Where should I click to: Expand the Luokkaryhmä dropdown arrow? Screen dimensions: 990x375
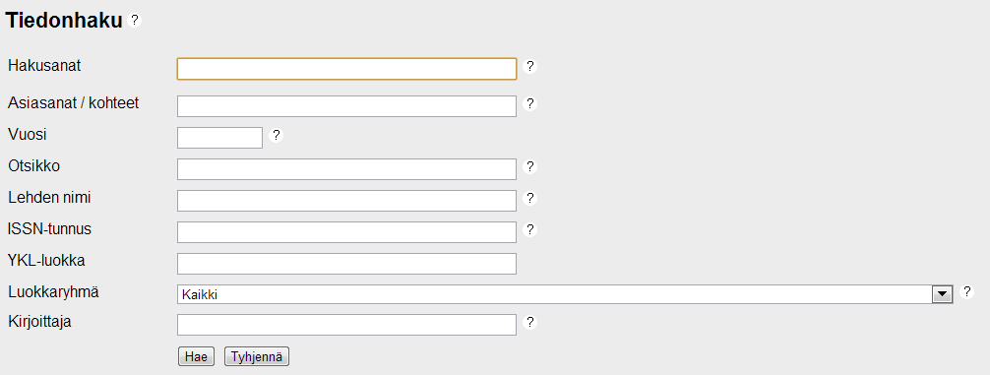943,294
